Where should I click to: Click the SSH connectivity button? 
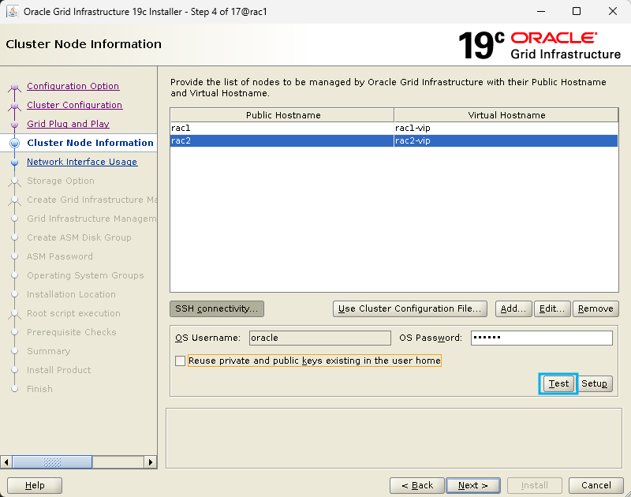(x=217, y=308)
